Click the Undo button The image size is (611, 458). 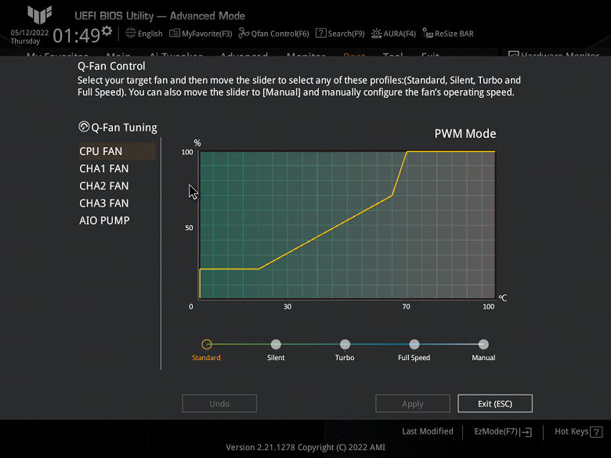click(219, 403)
